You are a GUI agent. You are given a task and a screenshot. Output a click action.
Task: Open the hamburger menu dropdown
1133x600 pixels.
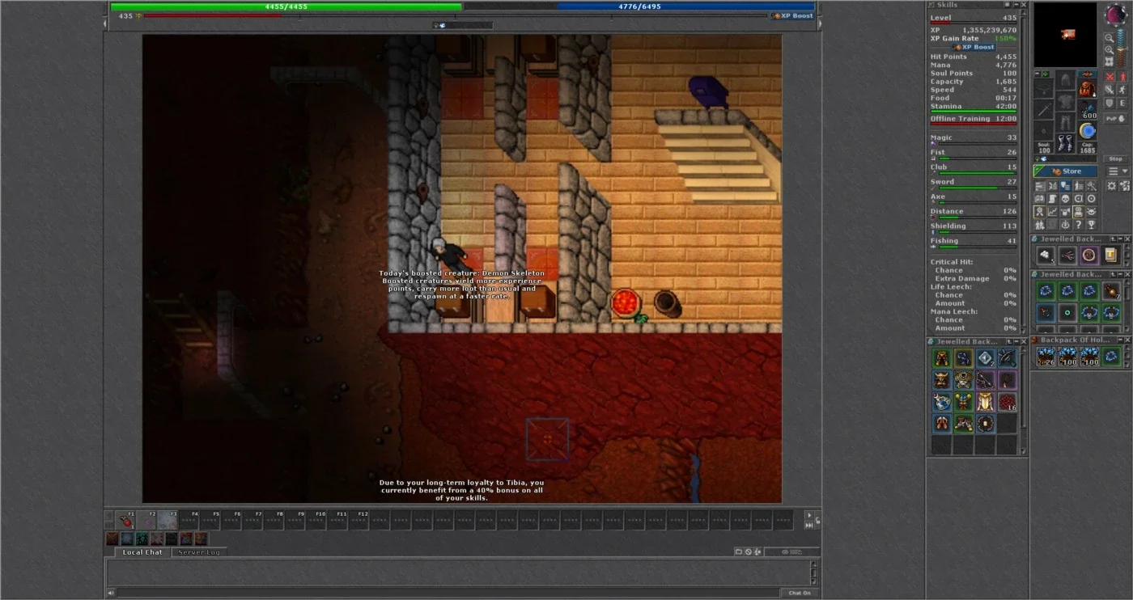(x=1118, y=171)
